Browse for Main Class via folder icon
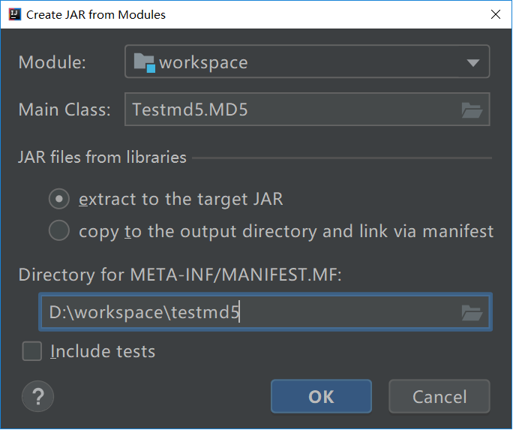The width and height of the screenshot is (513, 430). 472,110
